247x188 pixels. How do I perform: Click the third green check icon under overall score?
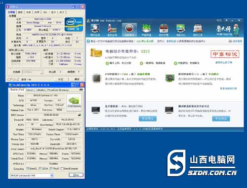[175, 63]
